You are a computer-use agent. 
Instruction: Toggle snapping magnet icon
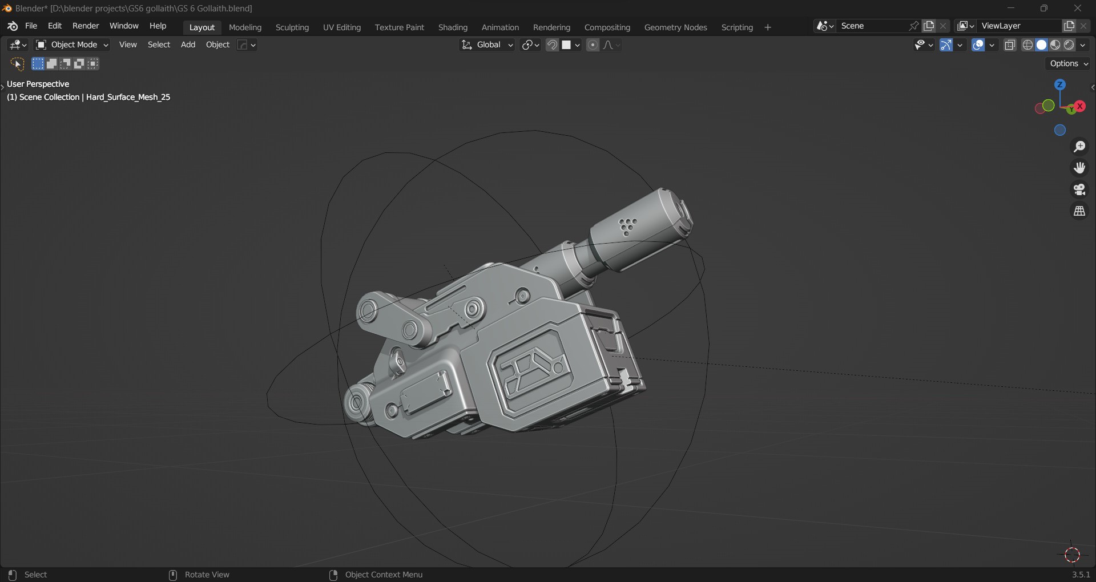(552, 45)
